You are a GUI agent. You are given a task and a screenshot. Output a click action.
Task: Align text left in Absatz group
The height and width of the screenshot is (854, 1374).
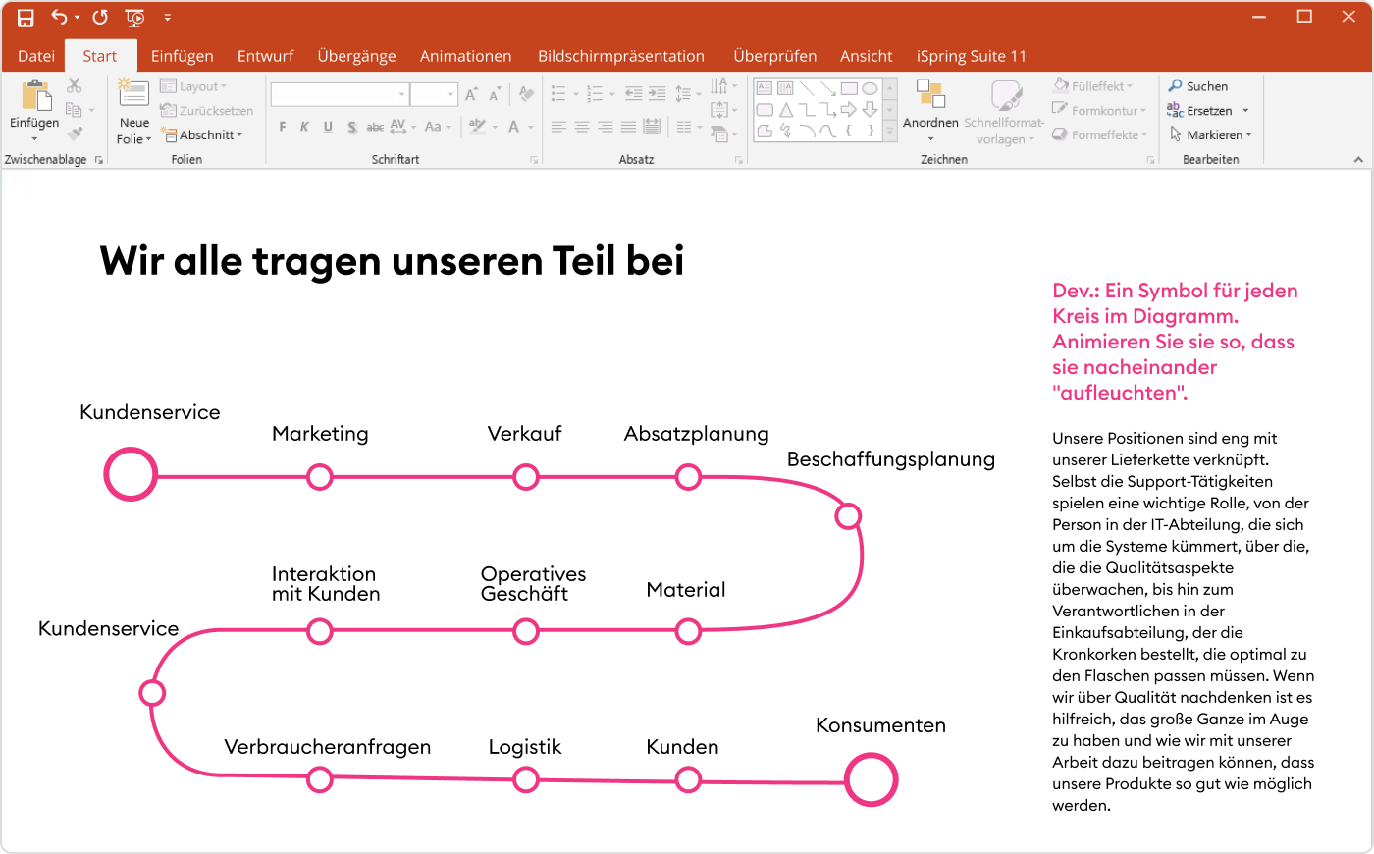coord(558,127)
